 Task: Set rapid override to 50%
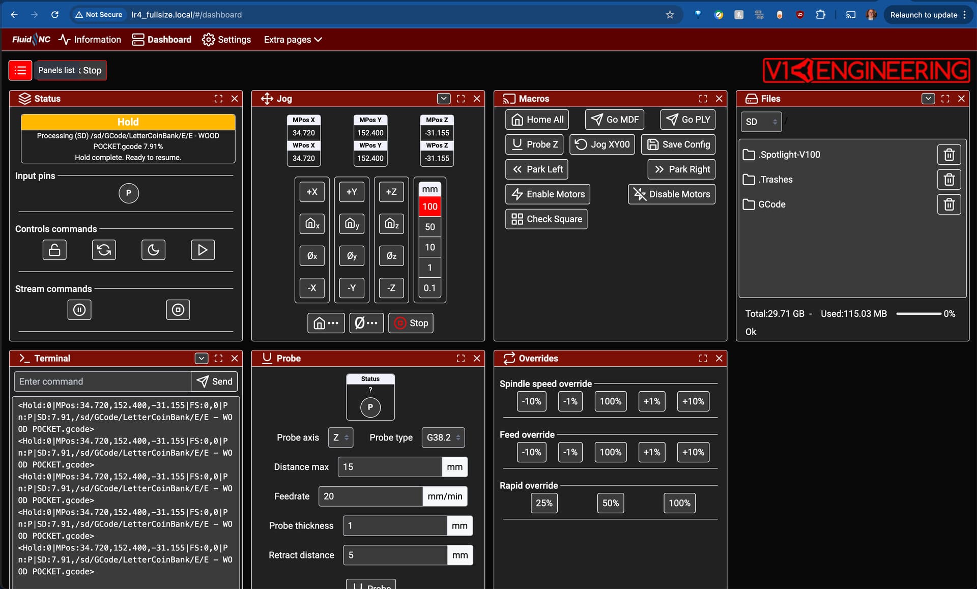click(611, 503)
